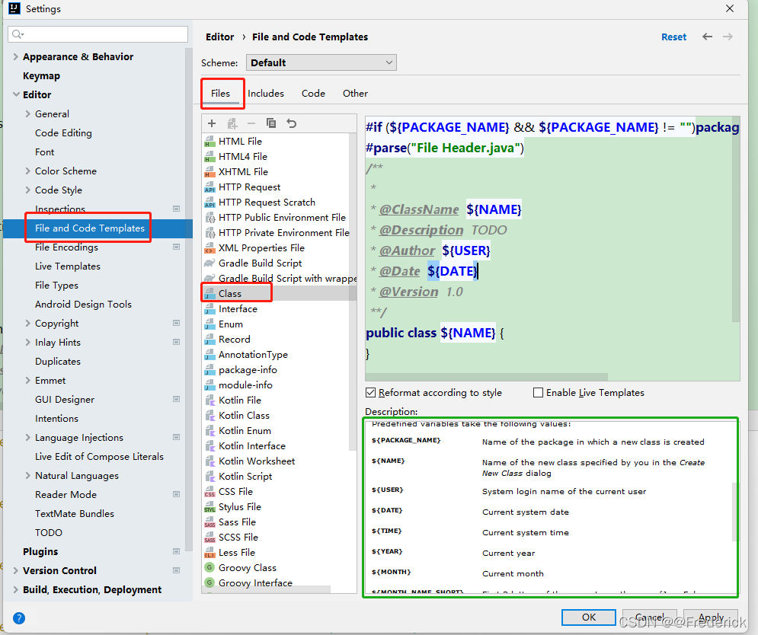
Task: Click the Cancel button
Action: [x=649, y=617]
